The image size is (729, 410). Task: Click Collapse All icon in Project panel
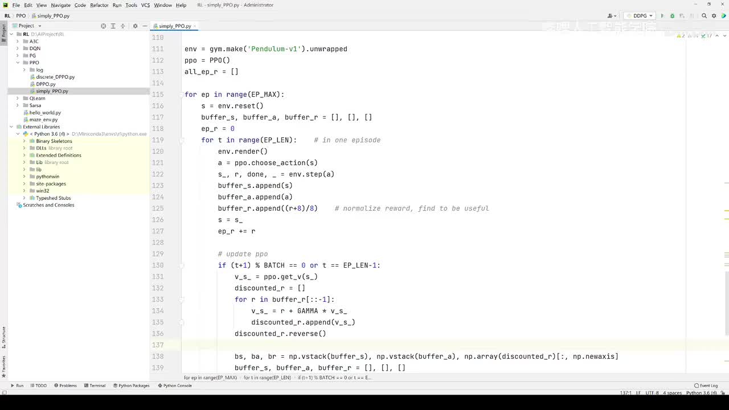pos(122,26)
